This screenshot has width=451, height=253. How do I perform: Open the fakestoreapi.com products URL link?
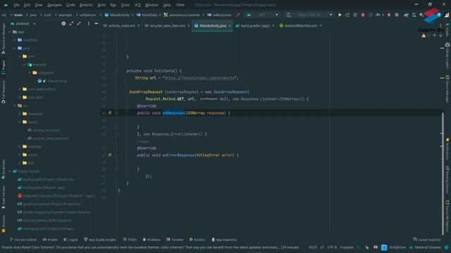pyautogui.click(x=199, y=78)
